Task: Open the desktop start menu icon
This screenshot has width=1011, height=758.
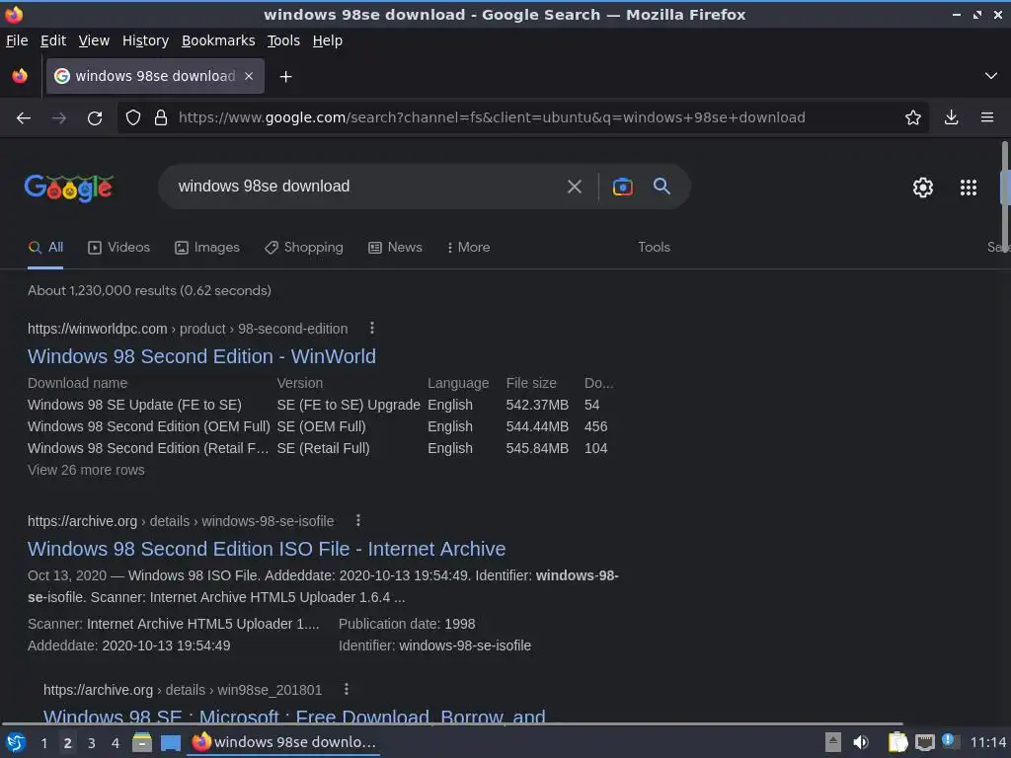Action: [x=16, y=742]
